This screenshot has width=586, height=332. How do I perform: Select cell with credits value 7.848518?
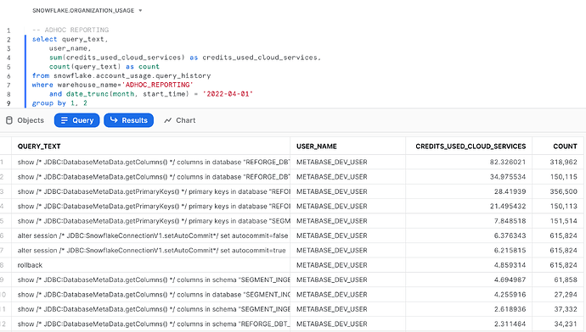point(469,221)
